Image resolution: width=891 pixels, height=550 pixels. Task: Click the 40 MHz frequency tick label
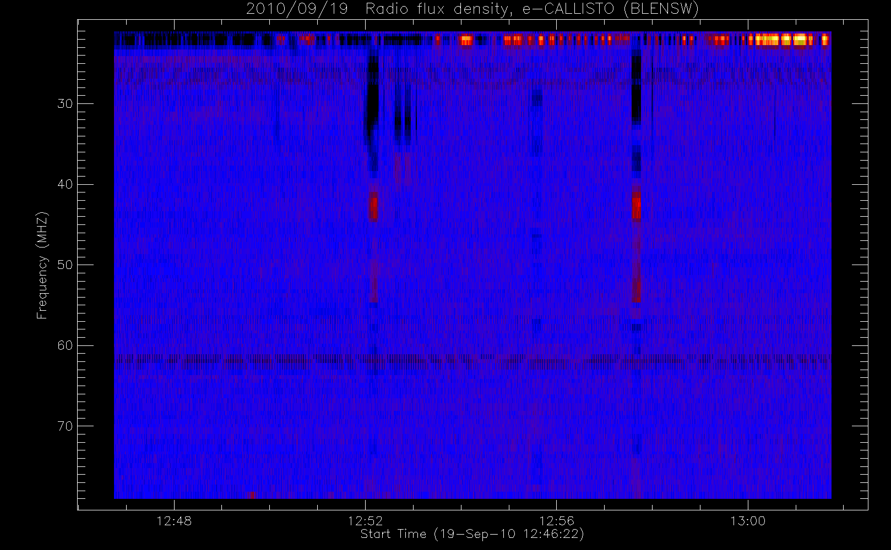coord(65,184)
